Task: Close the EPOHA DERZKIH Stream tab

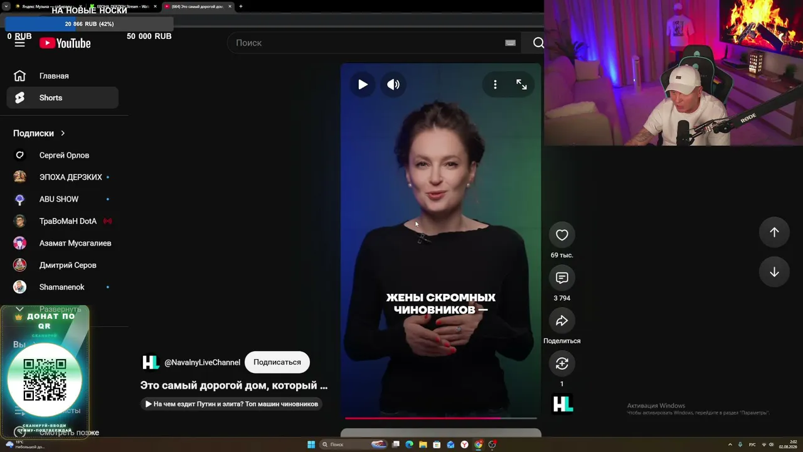Action: click(155, 6)
